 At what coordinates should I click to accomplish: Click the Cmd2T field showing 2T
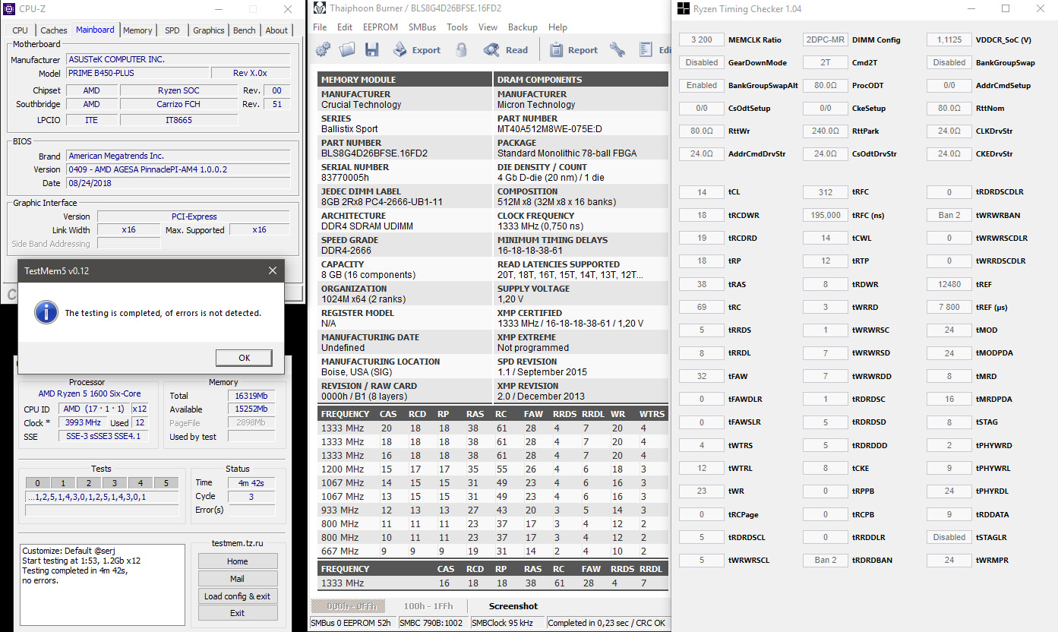tap(825, 62)
